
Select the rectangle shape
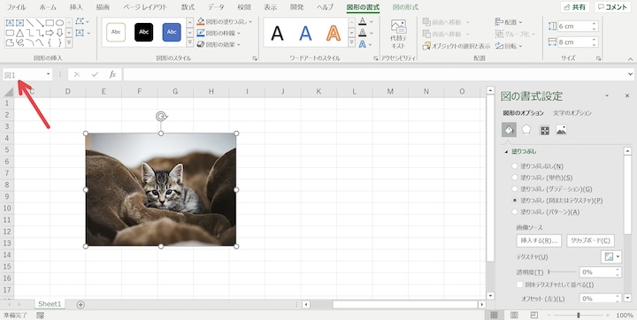tap(50, 23)
